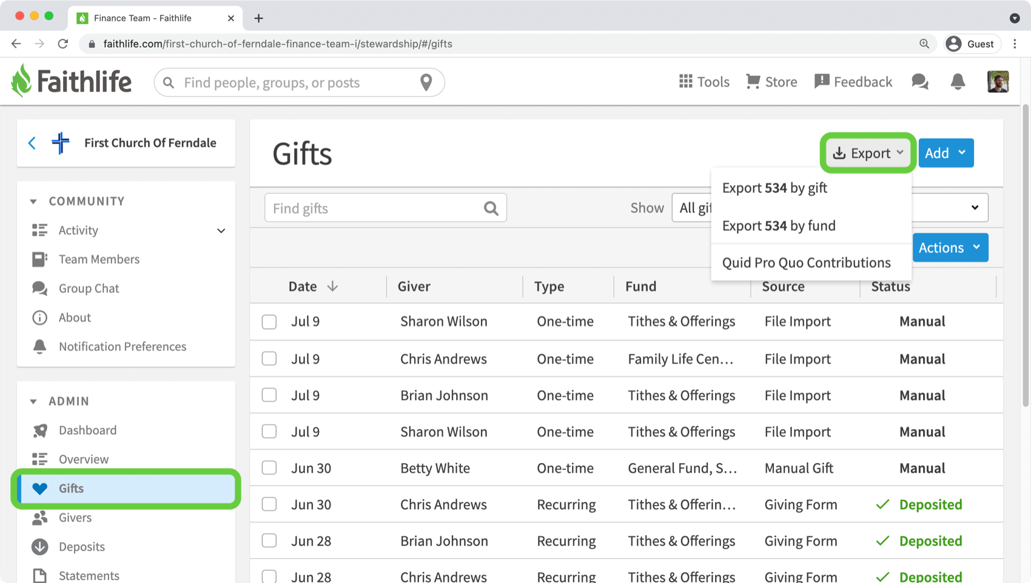
Task: Open the notifications bell in header
Action: [x=958, y=82]
